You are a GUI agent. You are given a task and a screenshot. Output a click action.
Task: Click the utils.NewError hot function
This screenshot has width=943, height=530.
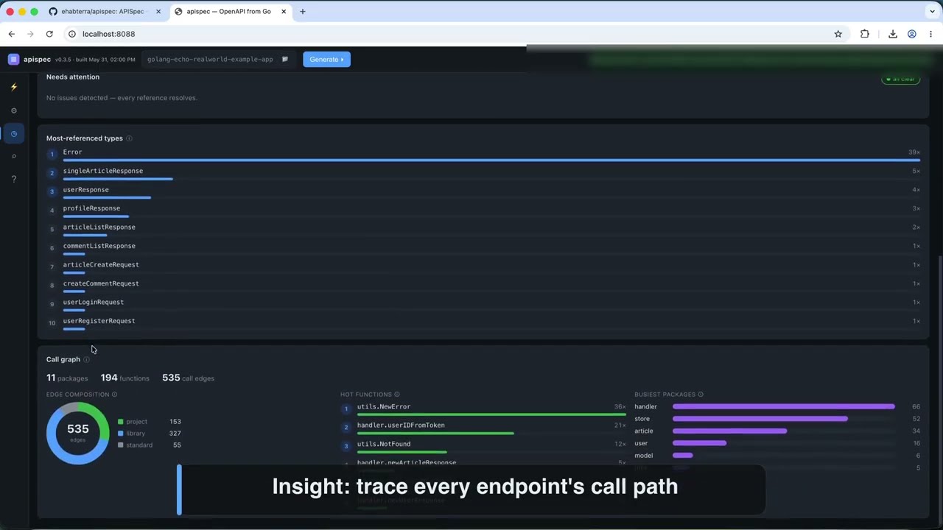click(384, 406)
